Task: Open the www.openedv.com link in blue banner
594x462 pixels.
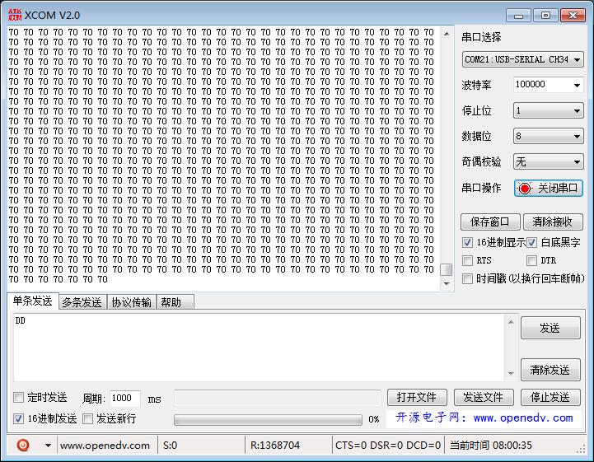Action: tap(523, 418)
